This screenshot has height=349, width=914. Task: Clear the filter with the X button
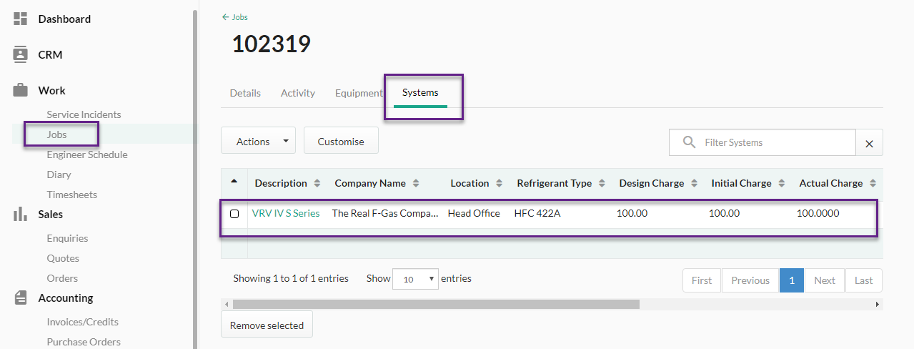869,143
